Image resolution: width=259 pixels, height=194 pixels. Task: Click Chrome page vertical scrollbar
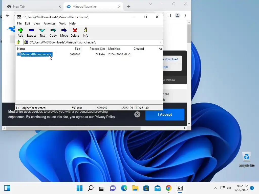click(x=189, y=34)
